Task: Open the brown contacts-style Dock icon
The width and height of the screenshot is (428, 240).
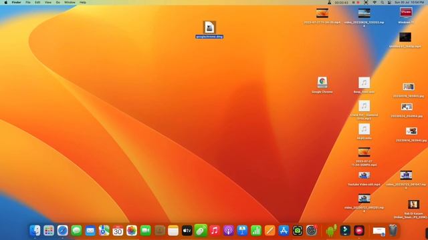Action: point(159,231)
